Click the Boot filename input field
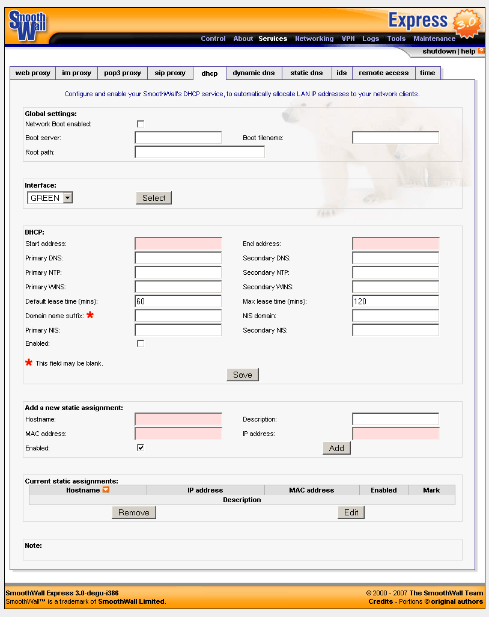 (395, 138)
